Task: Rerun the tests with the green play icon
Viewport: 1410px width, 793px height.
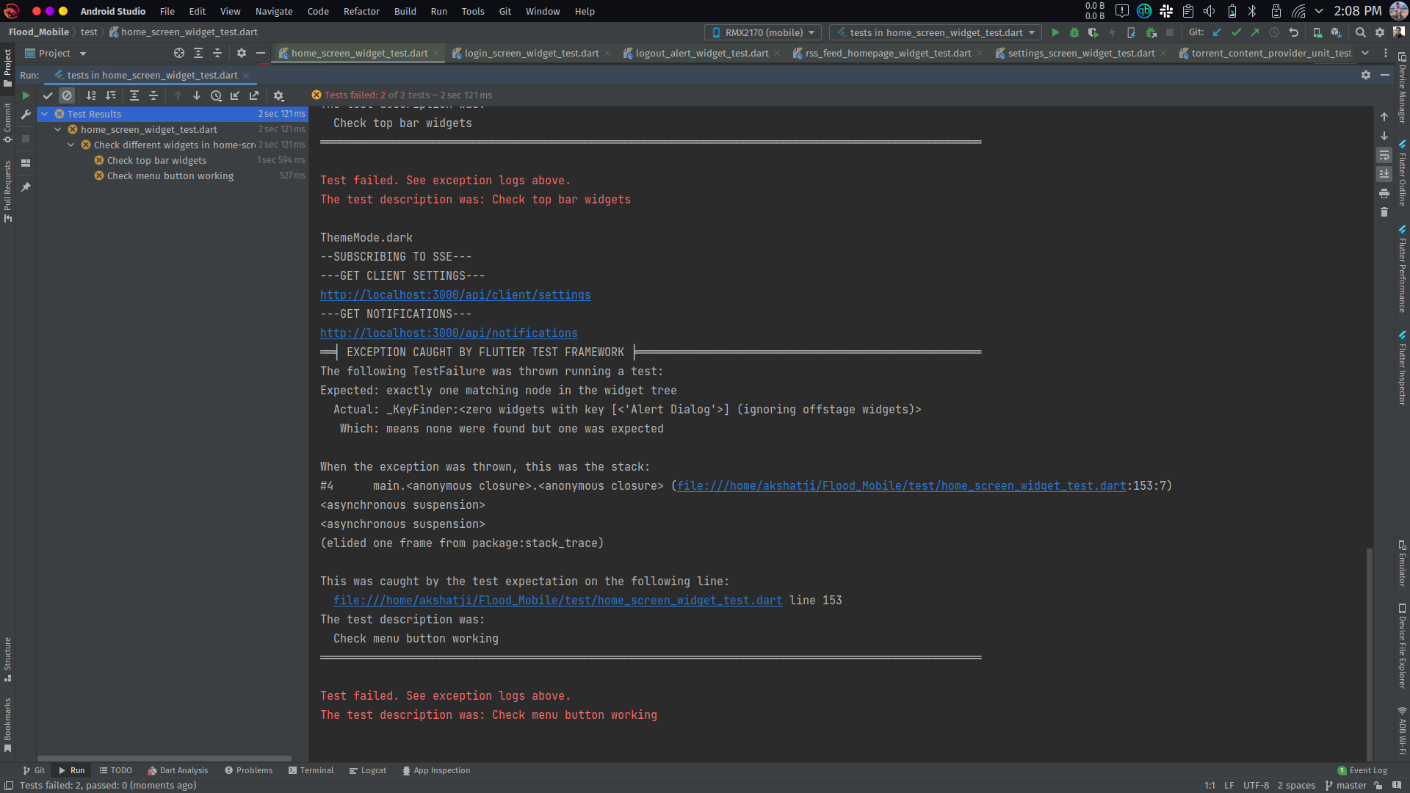Action: pos(26,95)
